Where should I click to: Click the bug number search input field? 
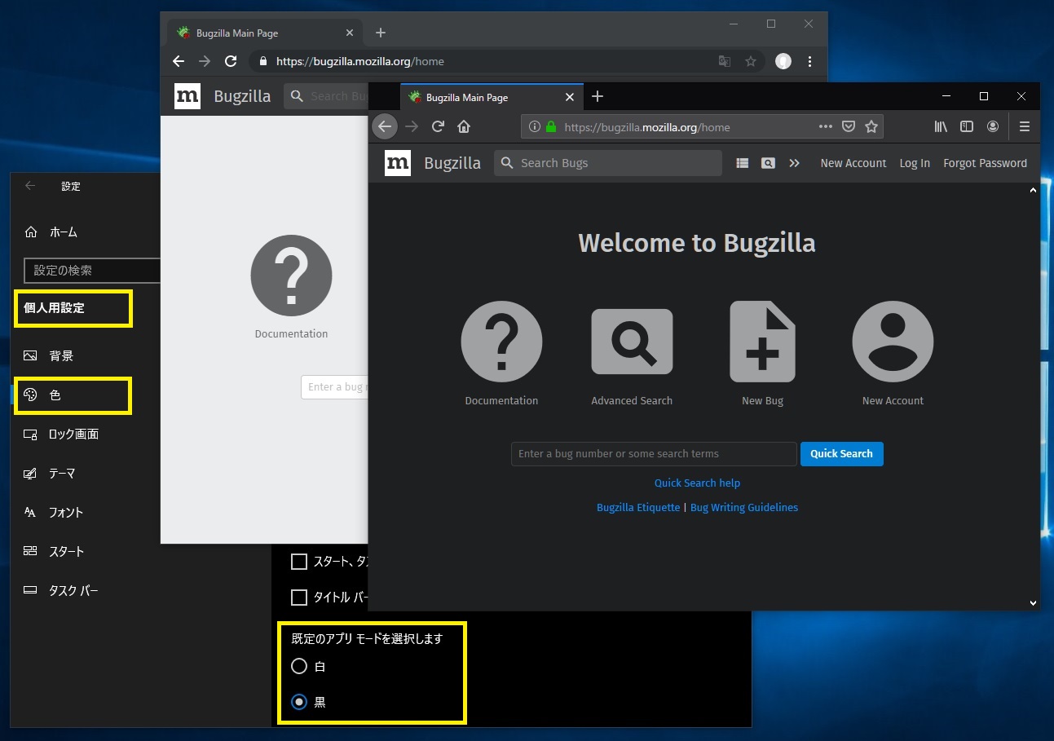(x=653, y=454)
